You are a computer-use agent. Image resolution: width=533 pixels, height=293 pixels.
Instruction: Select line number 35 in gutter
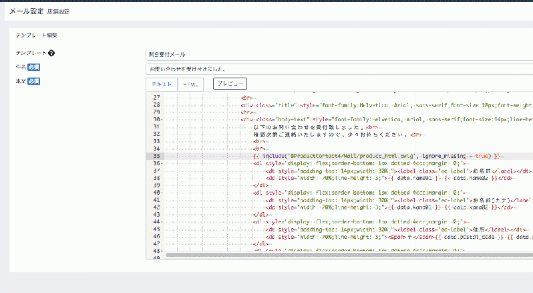pos(156,156)
